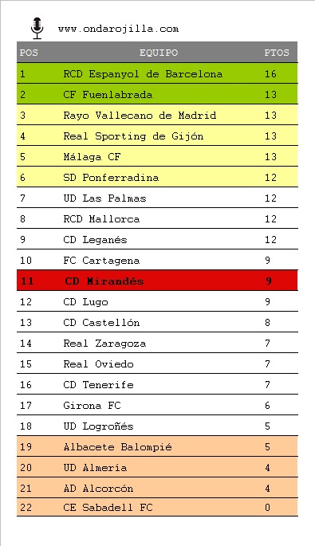This screenshot has height=546, width=315.
Task: Select the Real Zaragoza entry
Action: point(104,344)
